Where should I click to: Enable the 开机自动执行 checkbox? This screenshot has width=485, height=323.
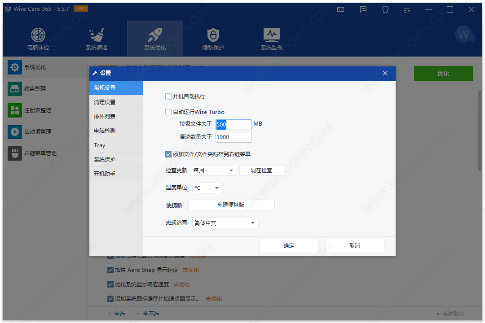coord(168,96)
